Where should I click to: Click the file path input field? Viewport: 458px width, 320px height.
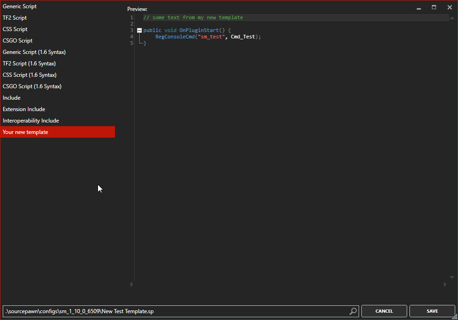(181, 311)
